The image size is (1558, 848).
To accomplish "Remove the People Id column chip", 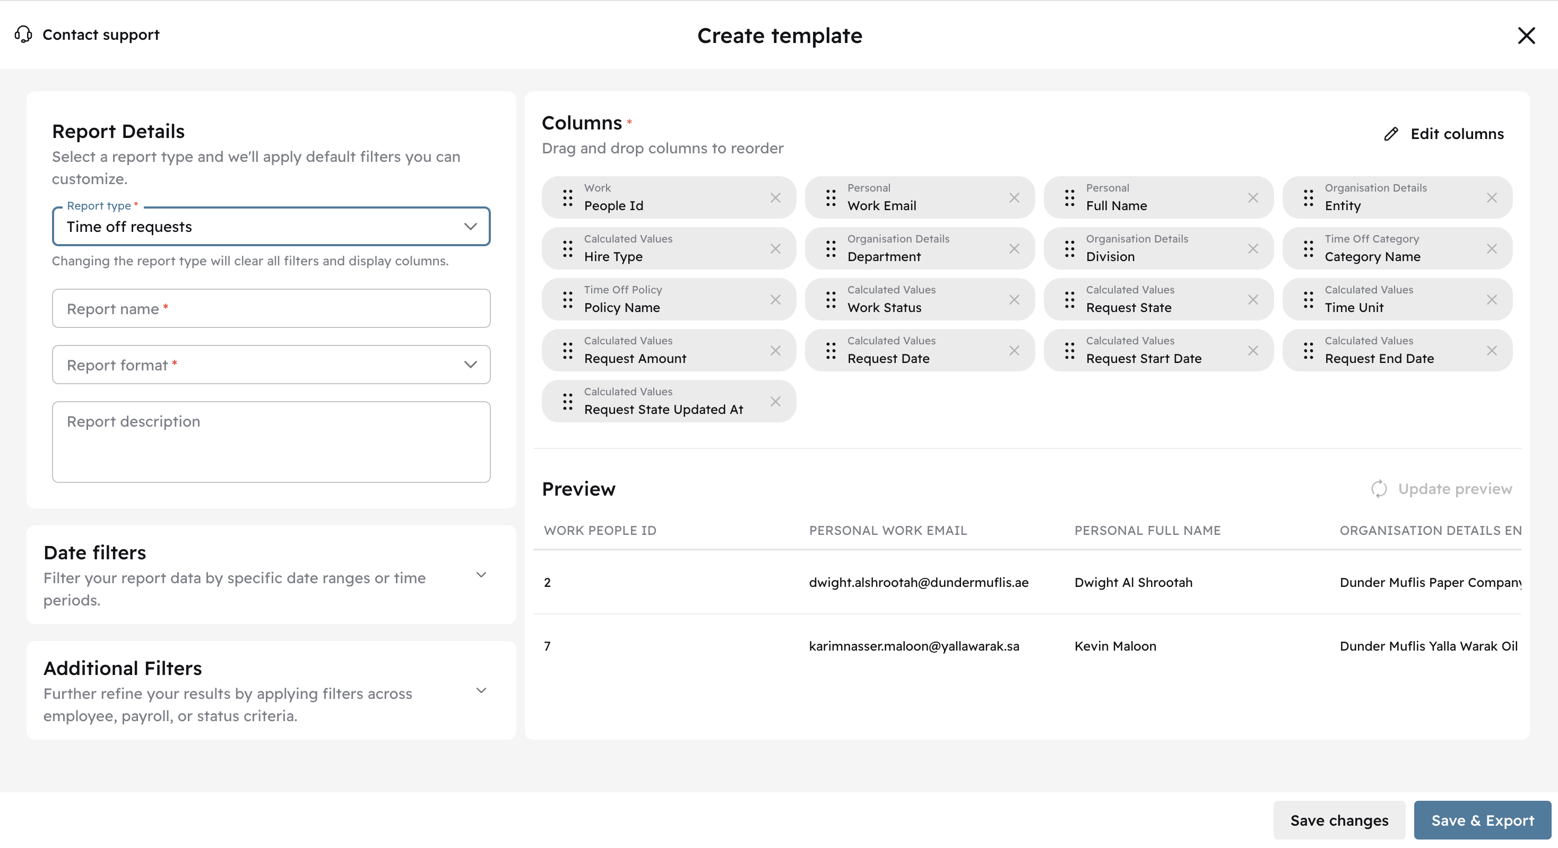I will pyautogui.click(x=775, y=198).
